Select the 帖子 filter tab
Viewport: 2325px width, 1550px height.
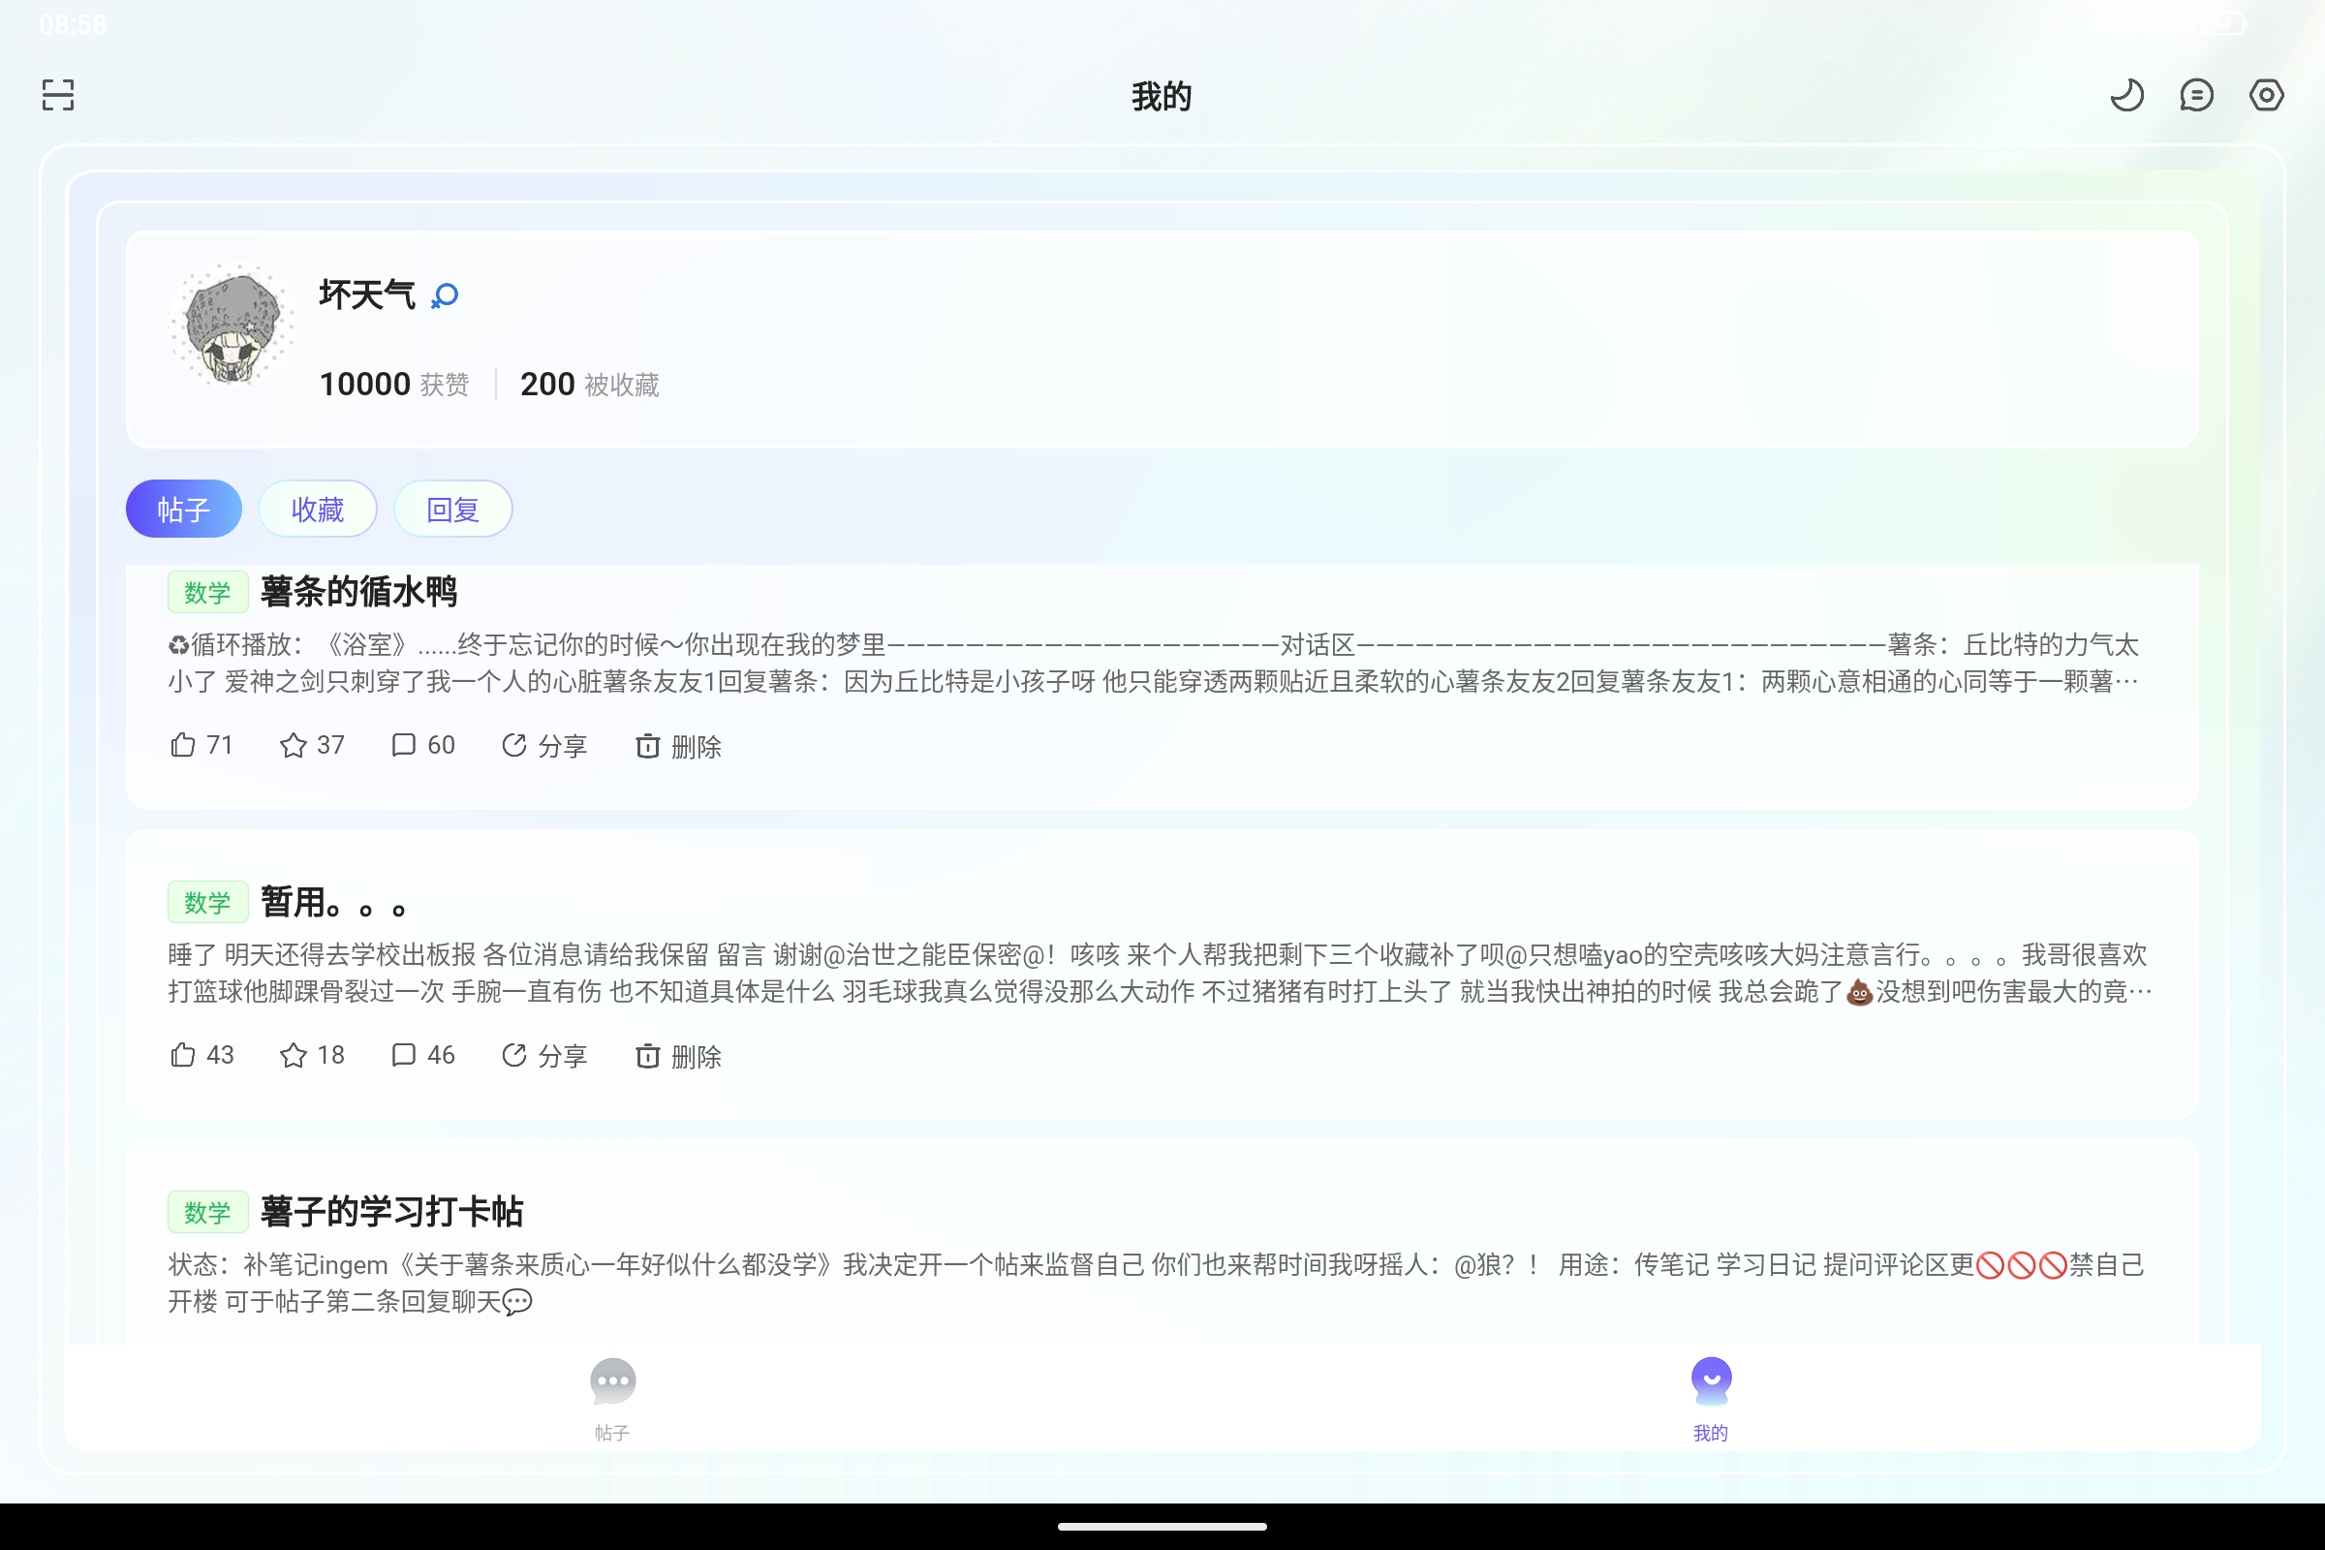184,510
